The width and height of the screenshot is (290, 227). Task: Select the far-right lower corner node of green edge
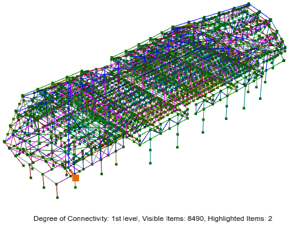click(283, 60)
